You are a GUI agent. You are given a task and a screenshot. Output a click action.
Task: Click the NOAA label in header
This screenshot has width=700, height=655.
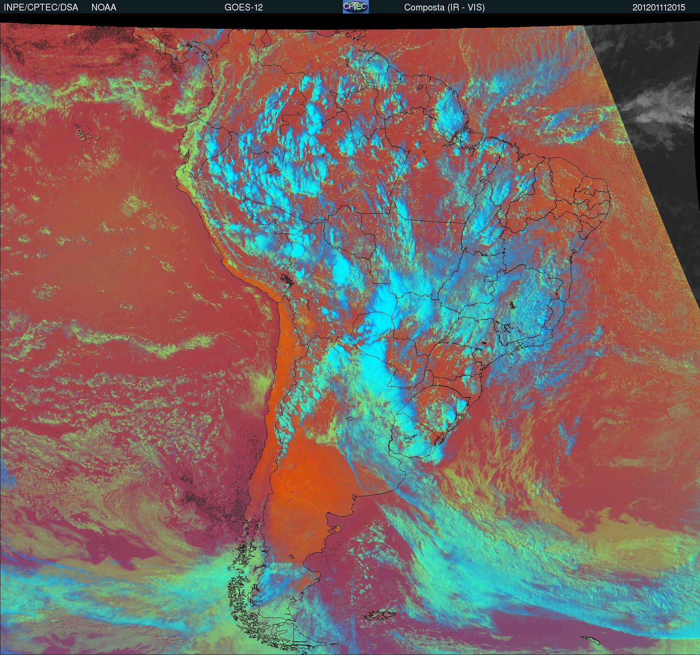pyautogui.click(x=104, y=7)
